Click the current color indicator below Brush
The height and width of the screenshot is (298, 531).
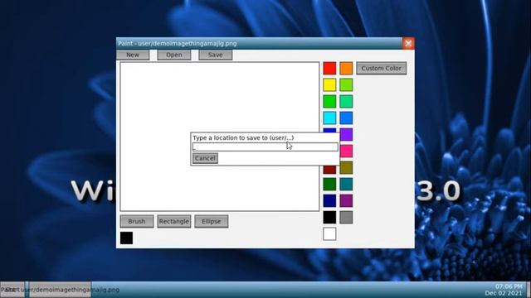point(126,238)
